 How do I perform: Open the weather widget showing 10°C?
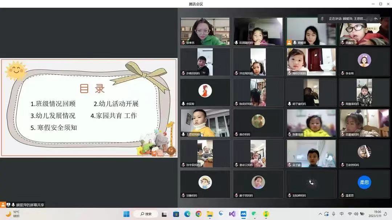click(12, 214)
